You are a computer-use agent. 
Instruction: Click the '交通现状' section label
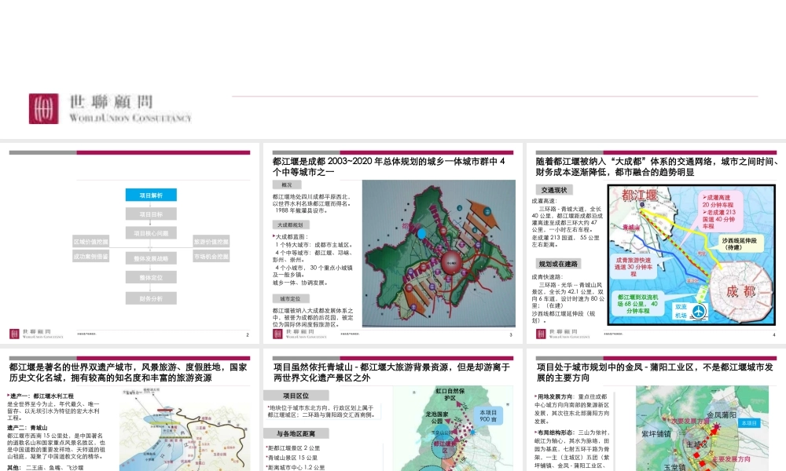(554, 190)
